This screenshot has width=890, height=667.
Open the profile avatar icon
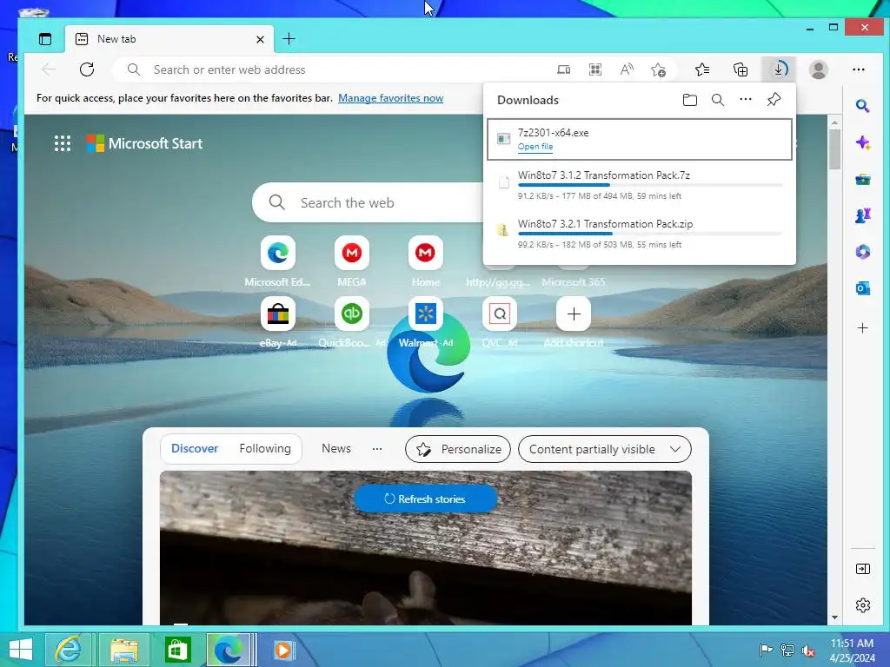(819, 69)
